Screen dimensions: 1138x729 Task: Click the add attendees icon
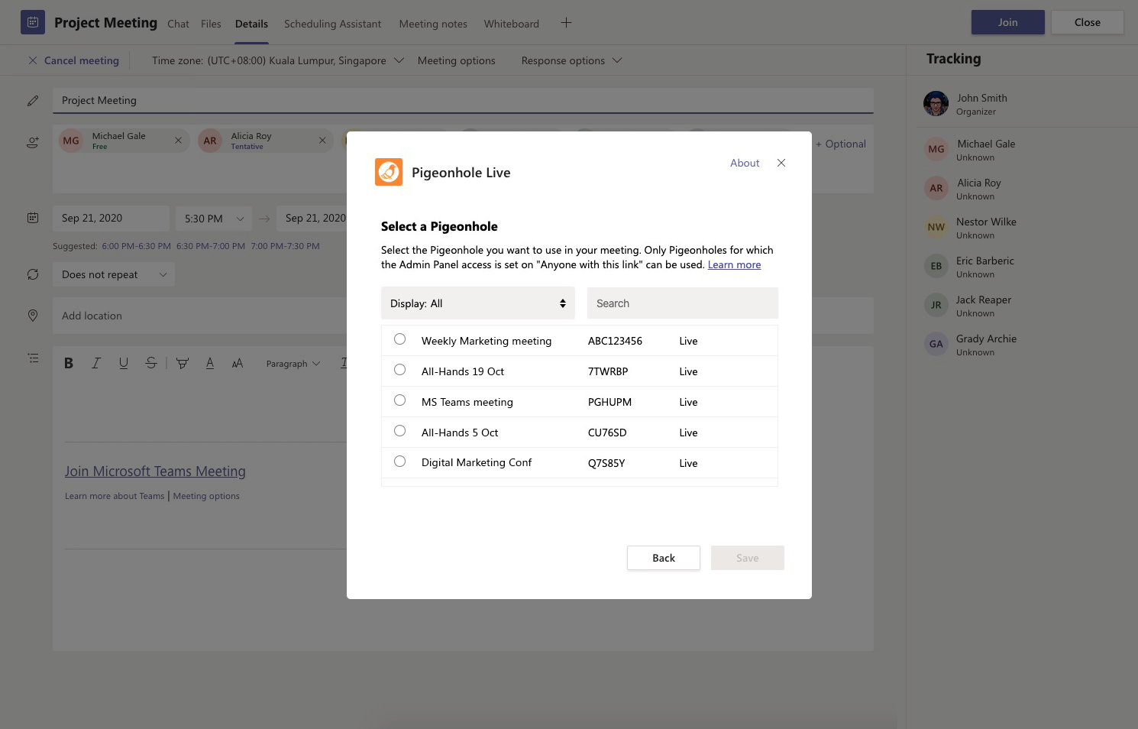click(33, 142)
